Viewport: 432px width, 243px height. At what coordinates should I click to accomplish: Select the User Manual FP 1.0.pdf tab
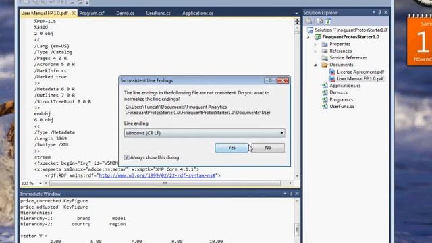[x=45, y=13]
